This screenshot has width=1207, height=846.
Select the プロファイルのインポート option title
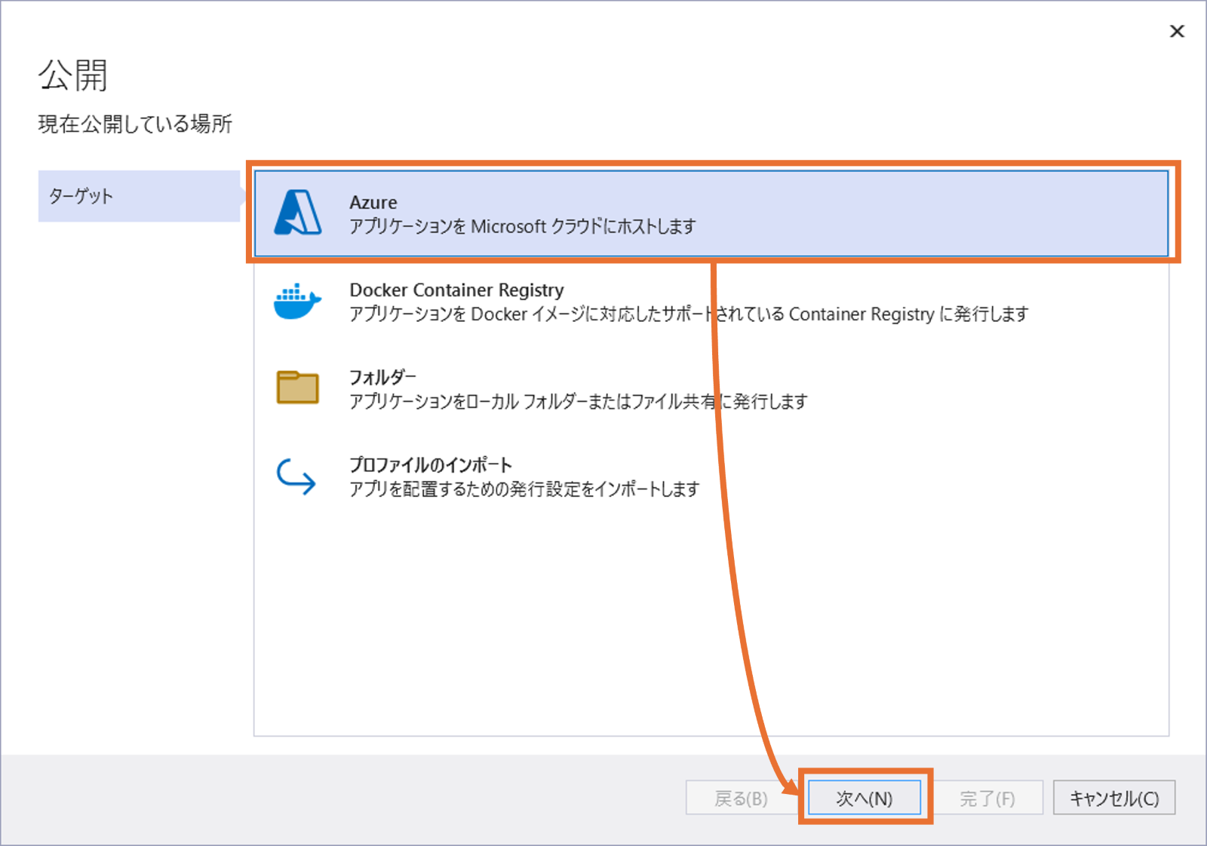point(431,464)
